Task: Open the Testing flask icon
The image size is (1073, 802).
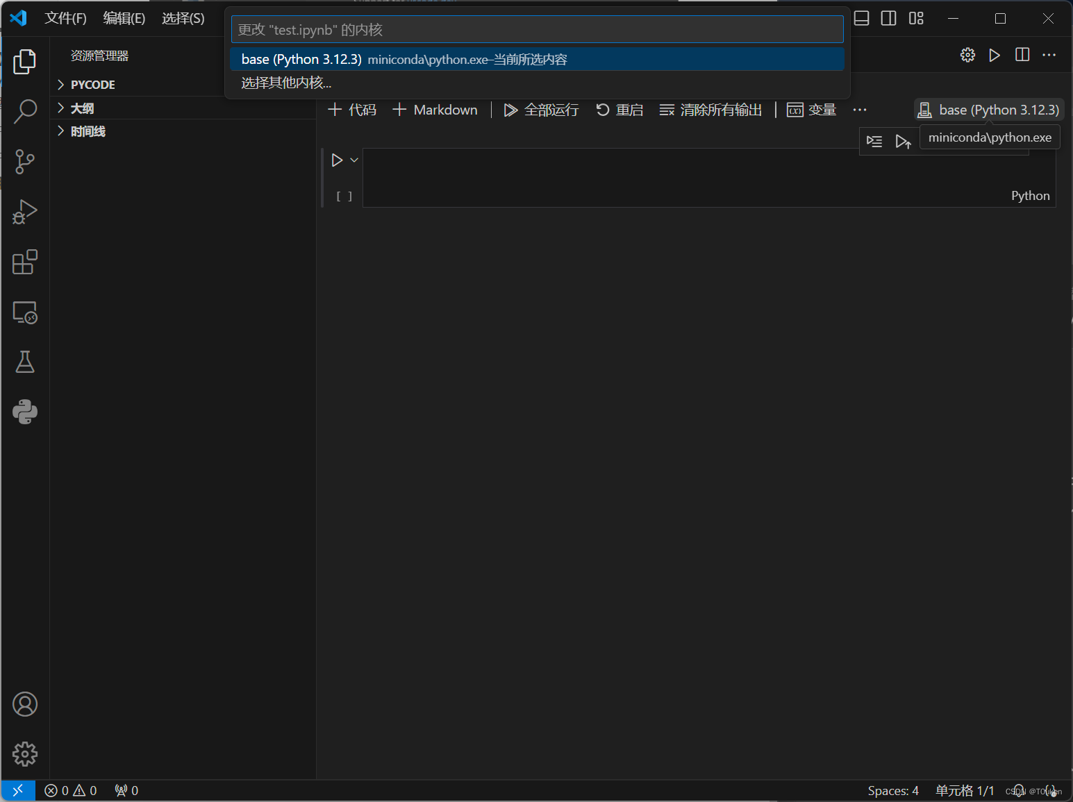Action: [x=25, y=362]
